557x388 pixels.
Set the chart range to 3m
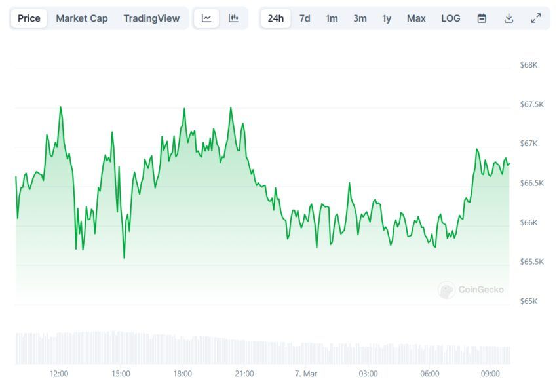click(x=360, y=18)
